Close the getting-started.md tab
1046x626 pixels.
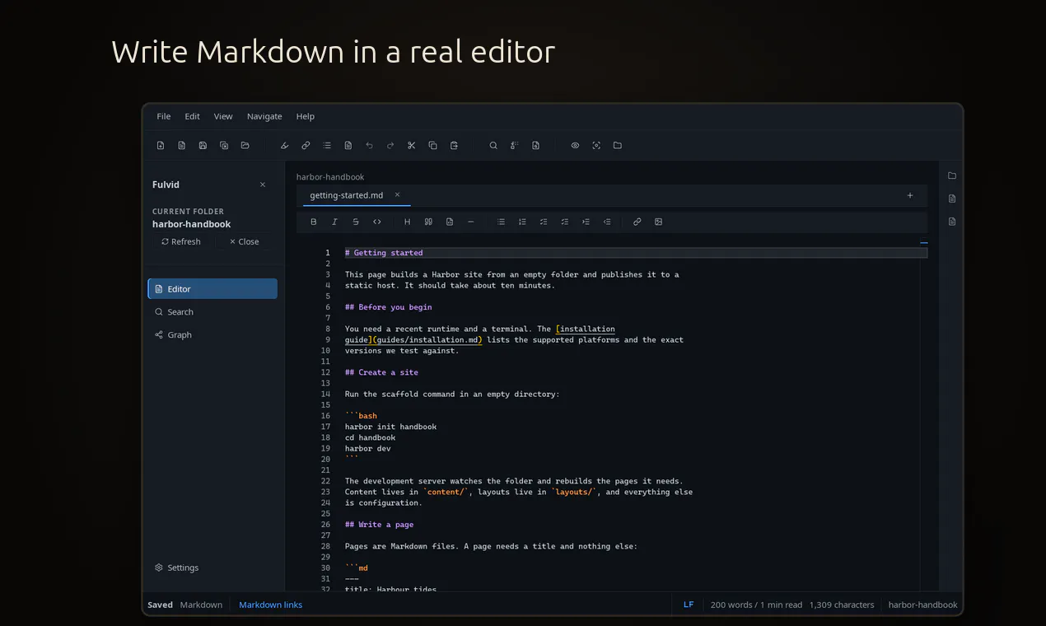point(397,195)
